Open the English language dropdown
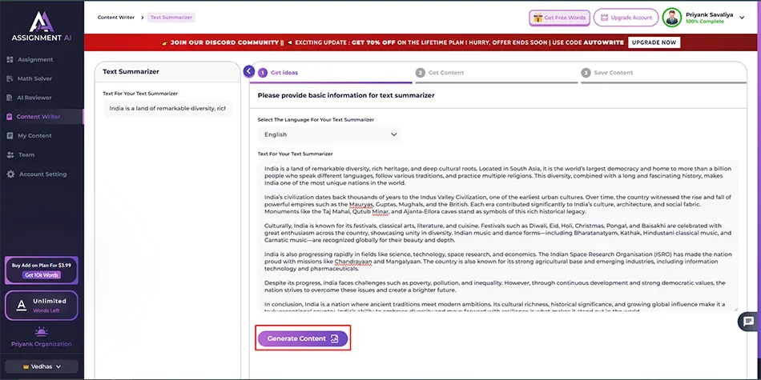This screenshot has width=761, height=380. pos(329,134)
